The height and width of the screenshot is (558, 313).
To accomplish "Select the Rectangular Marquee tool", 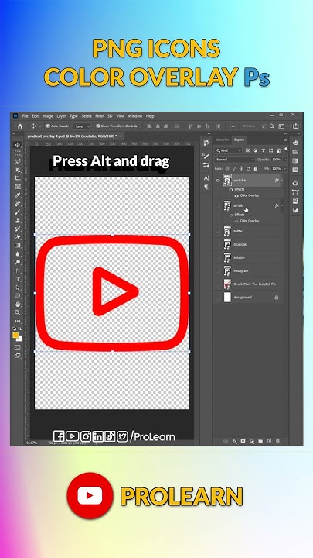I will 17,153.
